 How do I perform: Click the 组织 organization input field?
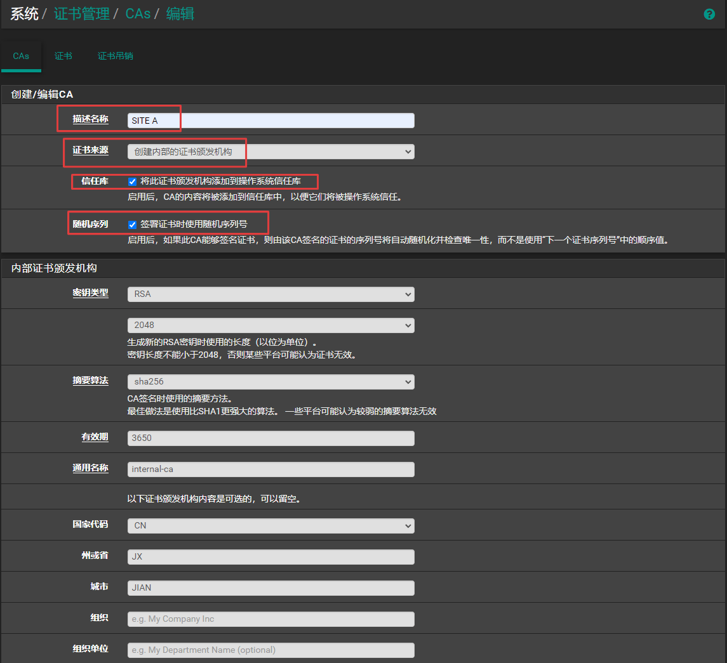(270, 619)
